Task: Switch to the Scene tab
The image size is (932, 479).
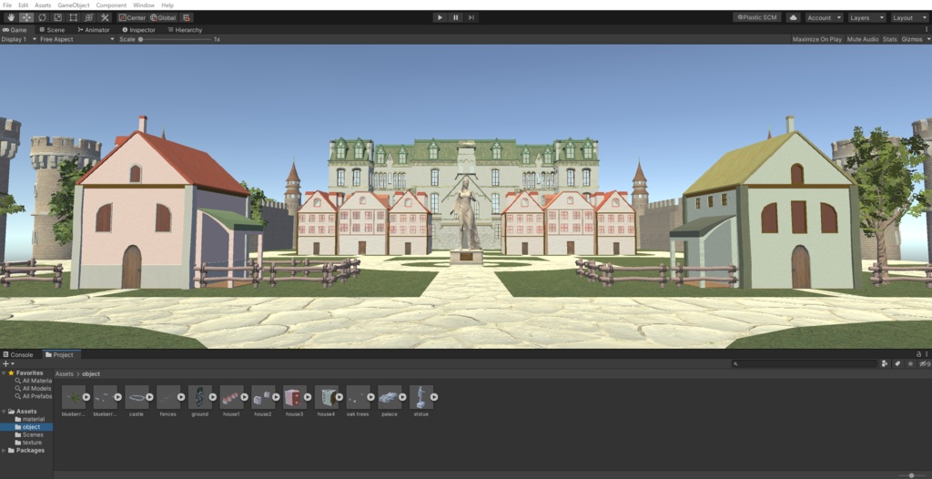Action: (52, 30)
